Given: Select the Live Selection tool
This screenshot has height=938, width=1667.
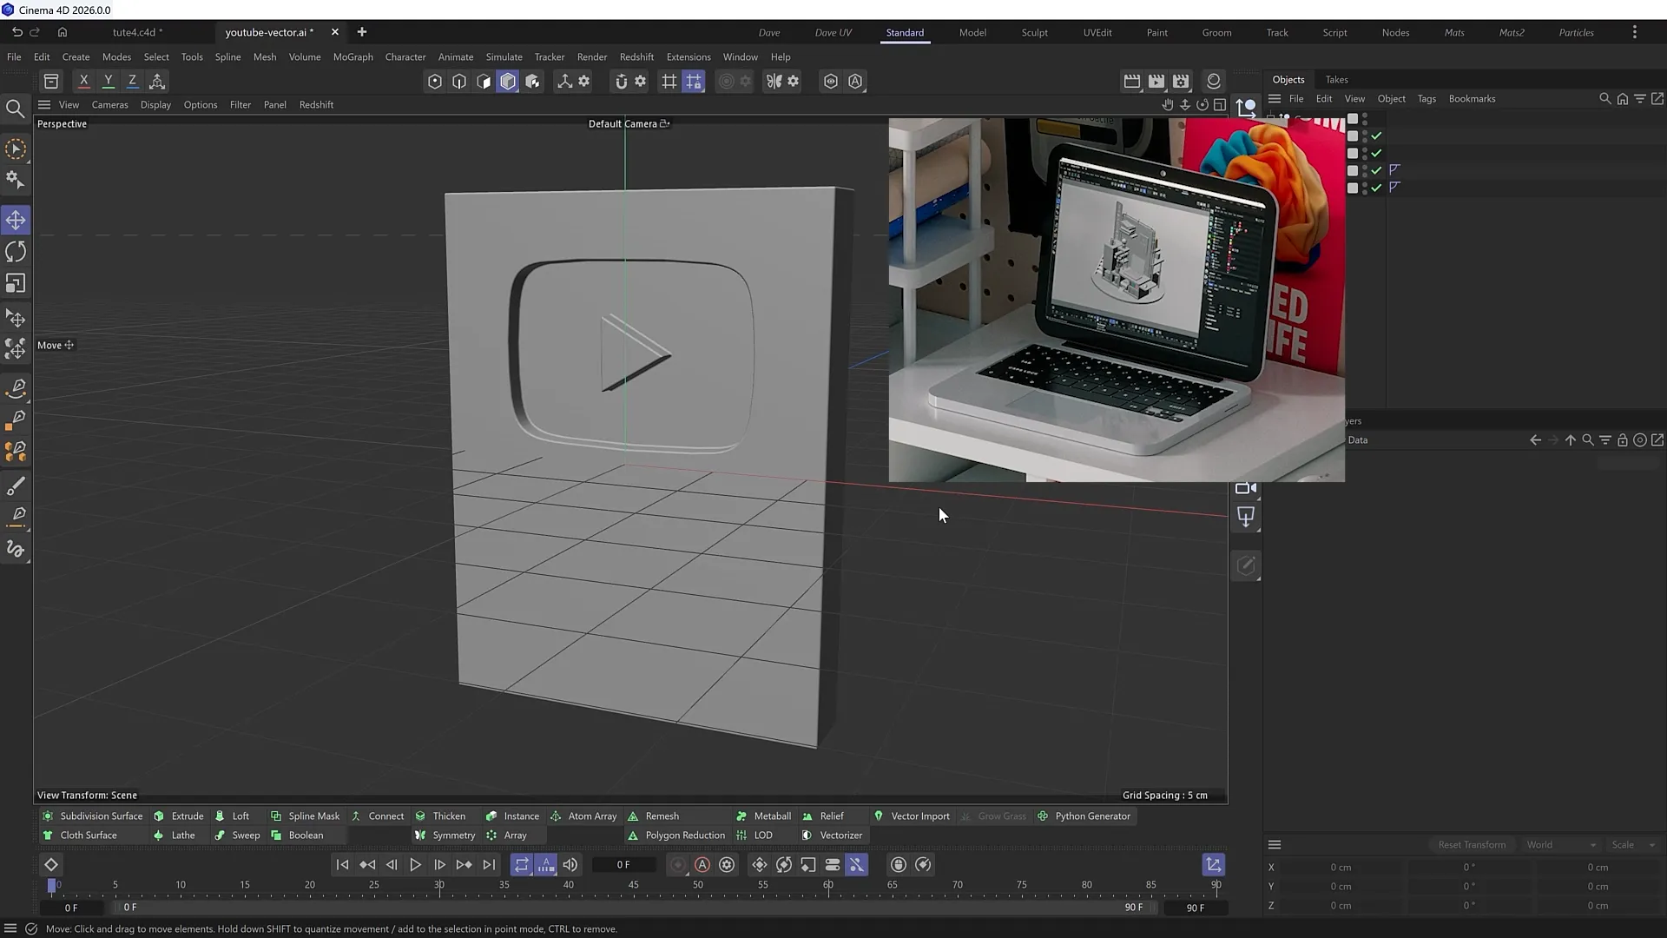Looking at the screenshot, I should click(16, 149).
